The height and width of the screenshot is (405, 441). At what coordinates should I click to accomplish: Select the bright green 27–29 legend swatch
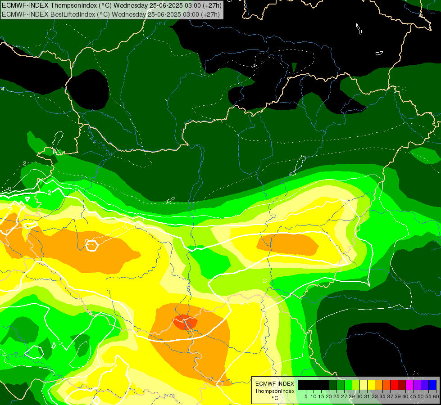(348, 385)
